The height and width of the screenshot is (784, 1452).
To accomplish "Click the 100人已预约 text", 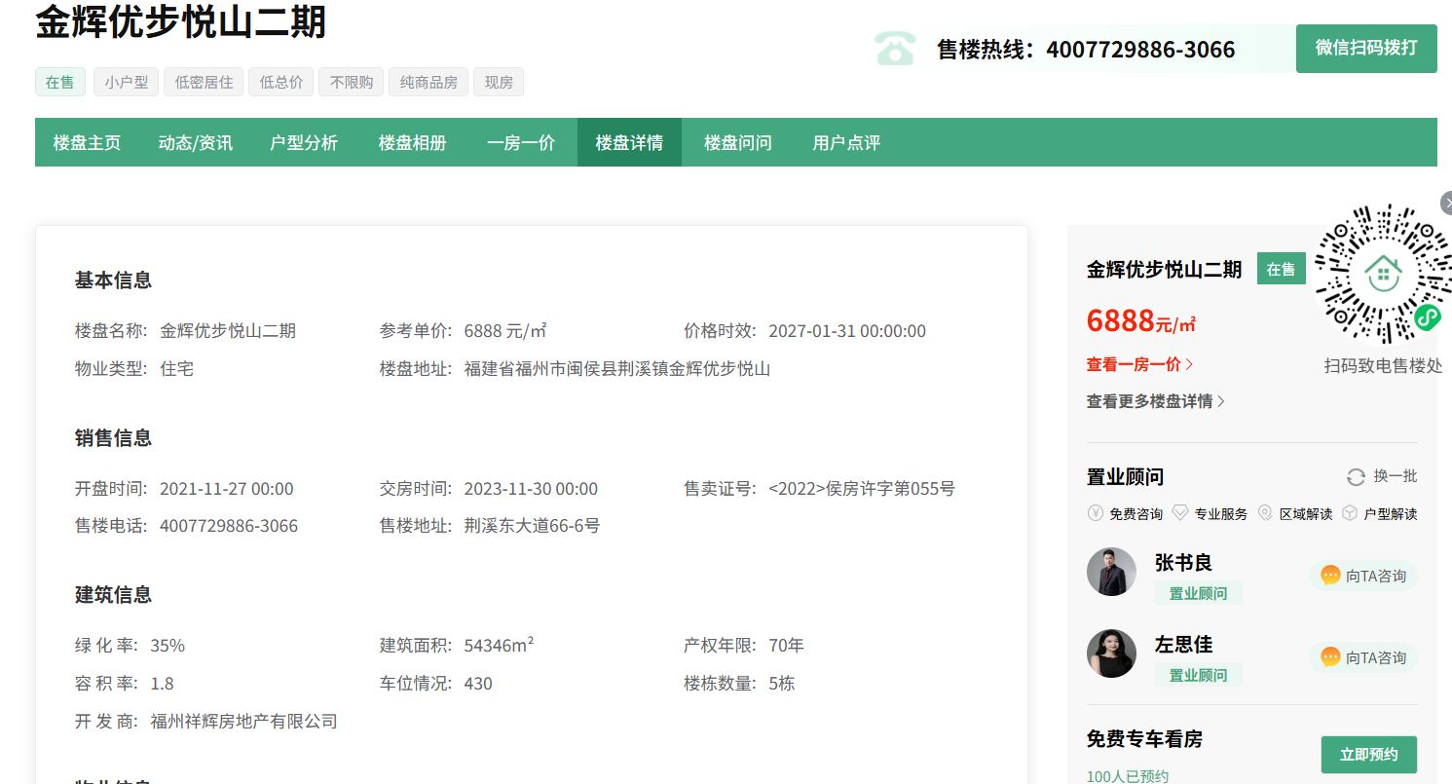I will click(x=1128, y=776).
